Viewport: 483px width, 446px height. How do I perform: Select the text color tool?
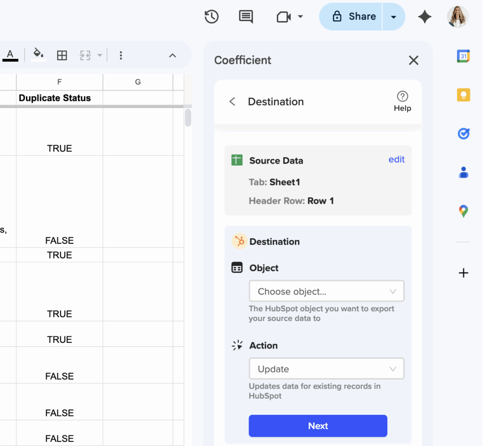(10, 56)
